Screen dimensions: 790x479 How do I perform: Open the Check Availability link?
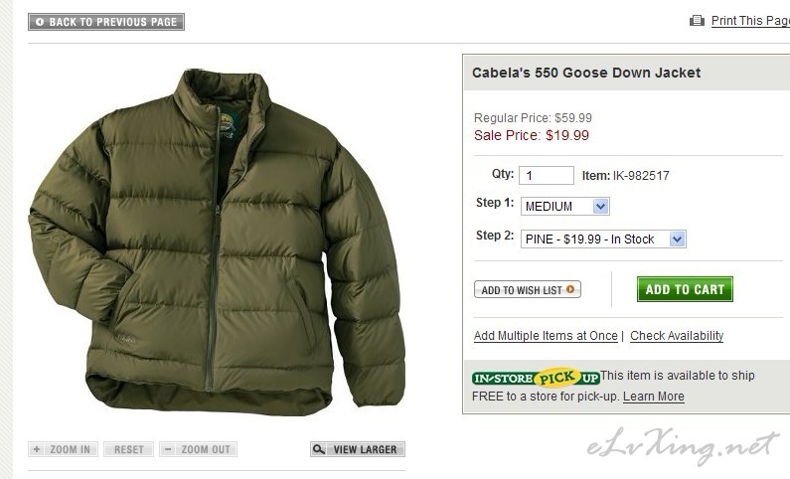click(x=677, y=336)
